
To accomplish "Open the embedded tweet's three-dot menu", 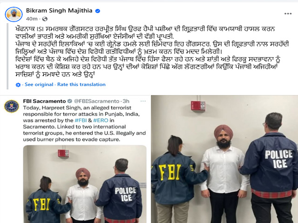I will 143,101.
